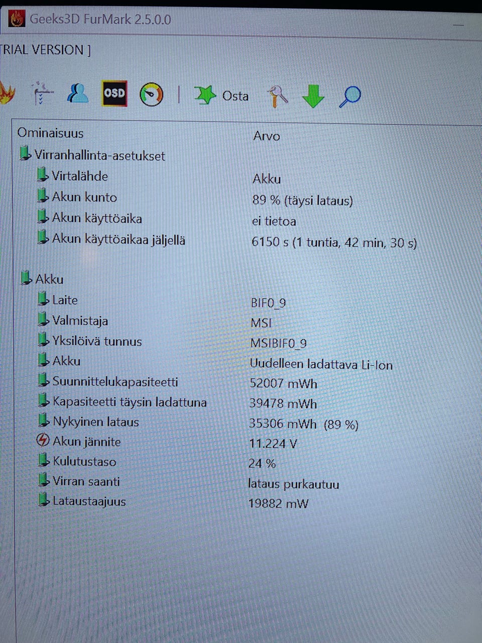Click the Ominaisuus column header
482x643 pixels.
[x=50, y=133]
